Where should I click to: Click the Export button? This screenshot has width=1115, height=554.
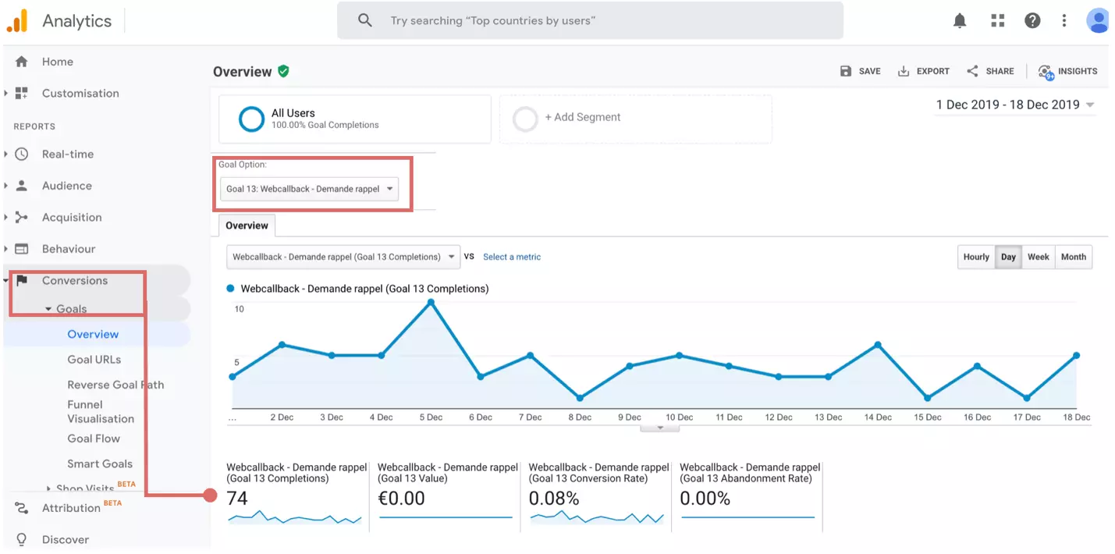924,71
